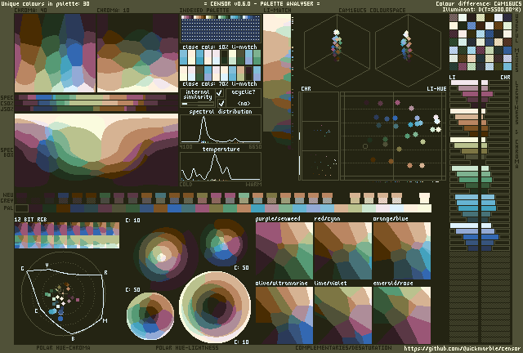Click the 'CAM16UCS COLOURSPACE' heading
Image resolution: width=523 pixels, height=353 pixels.
click(x=373, y=11)
